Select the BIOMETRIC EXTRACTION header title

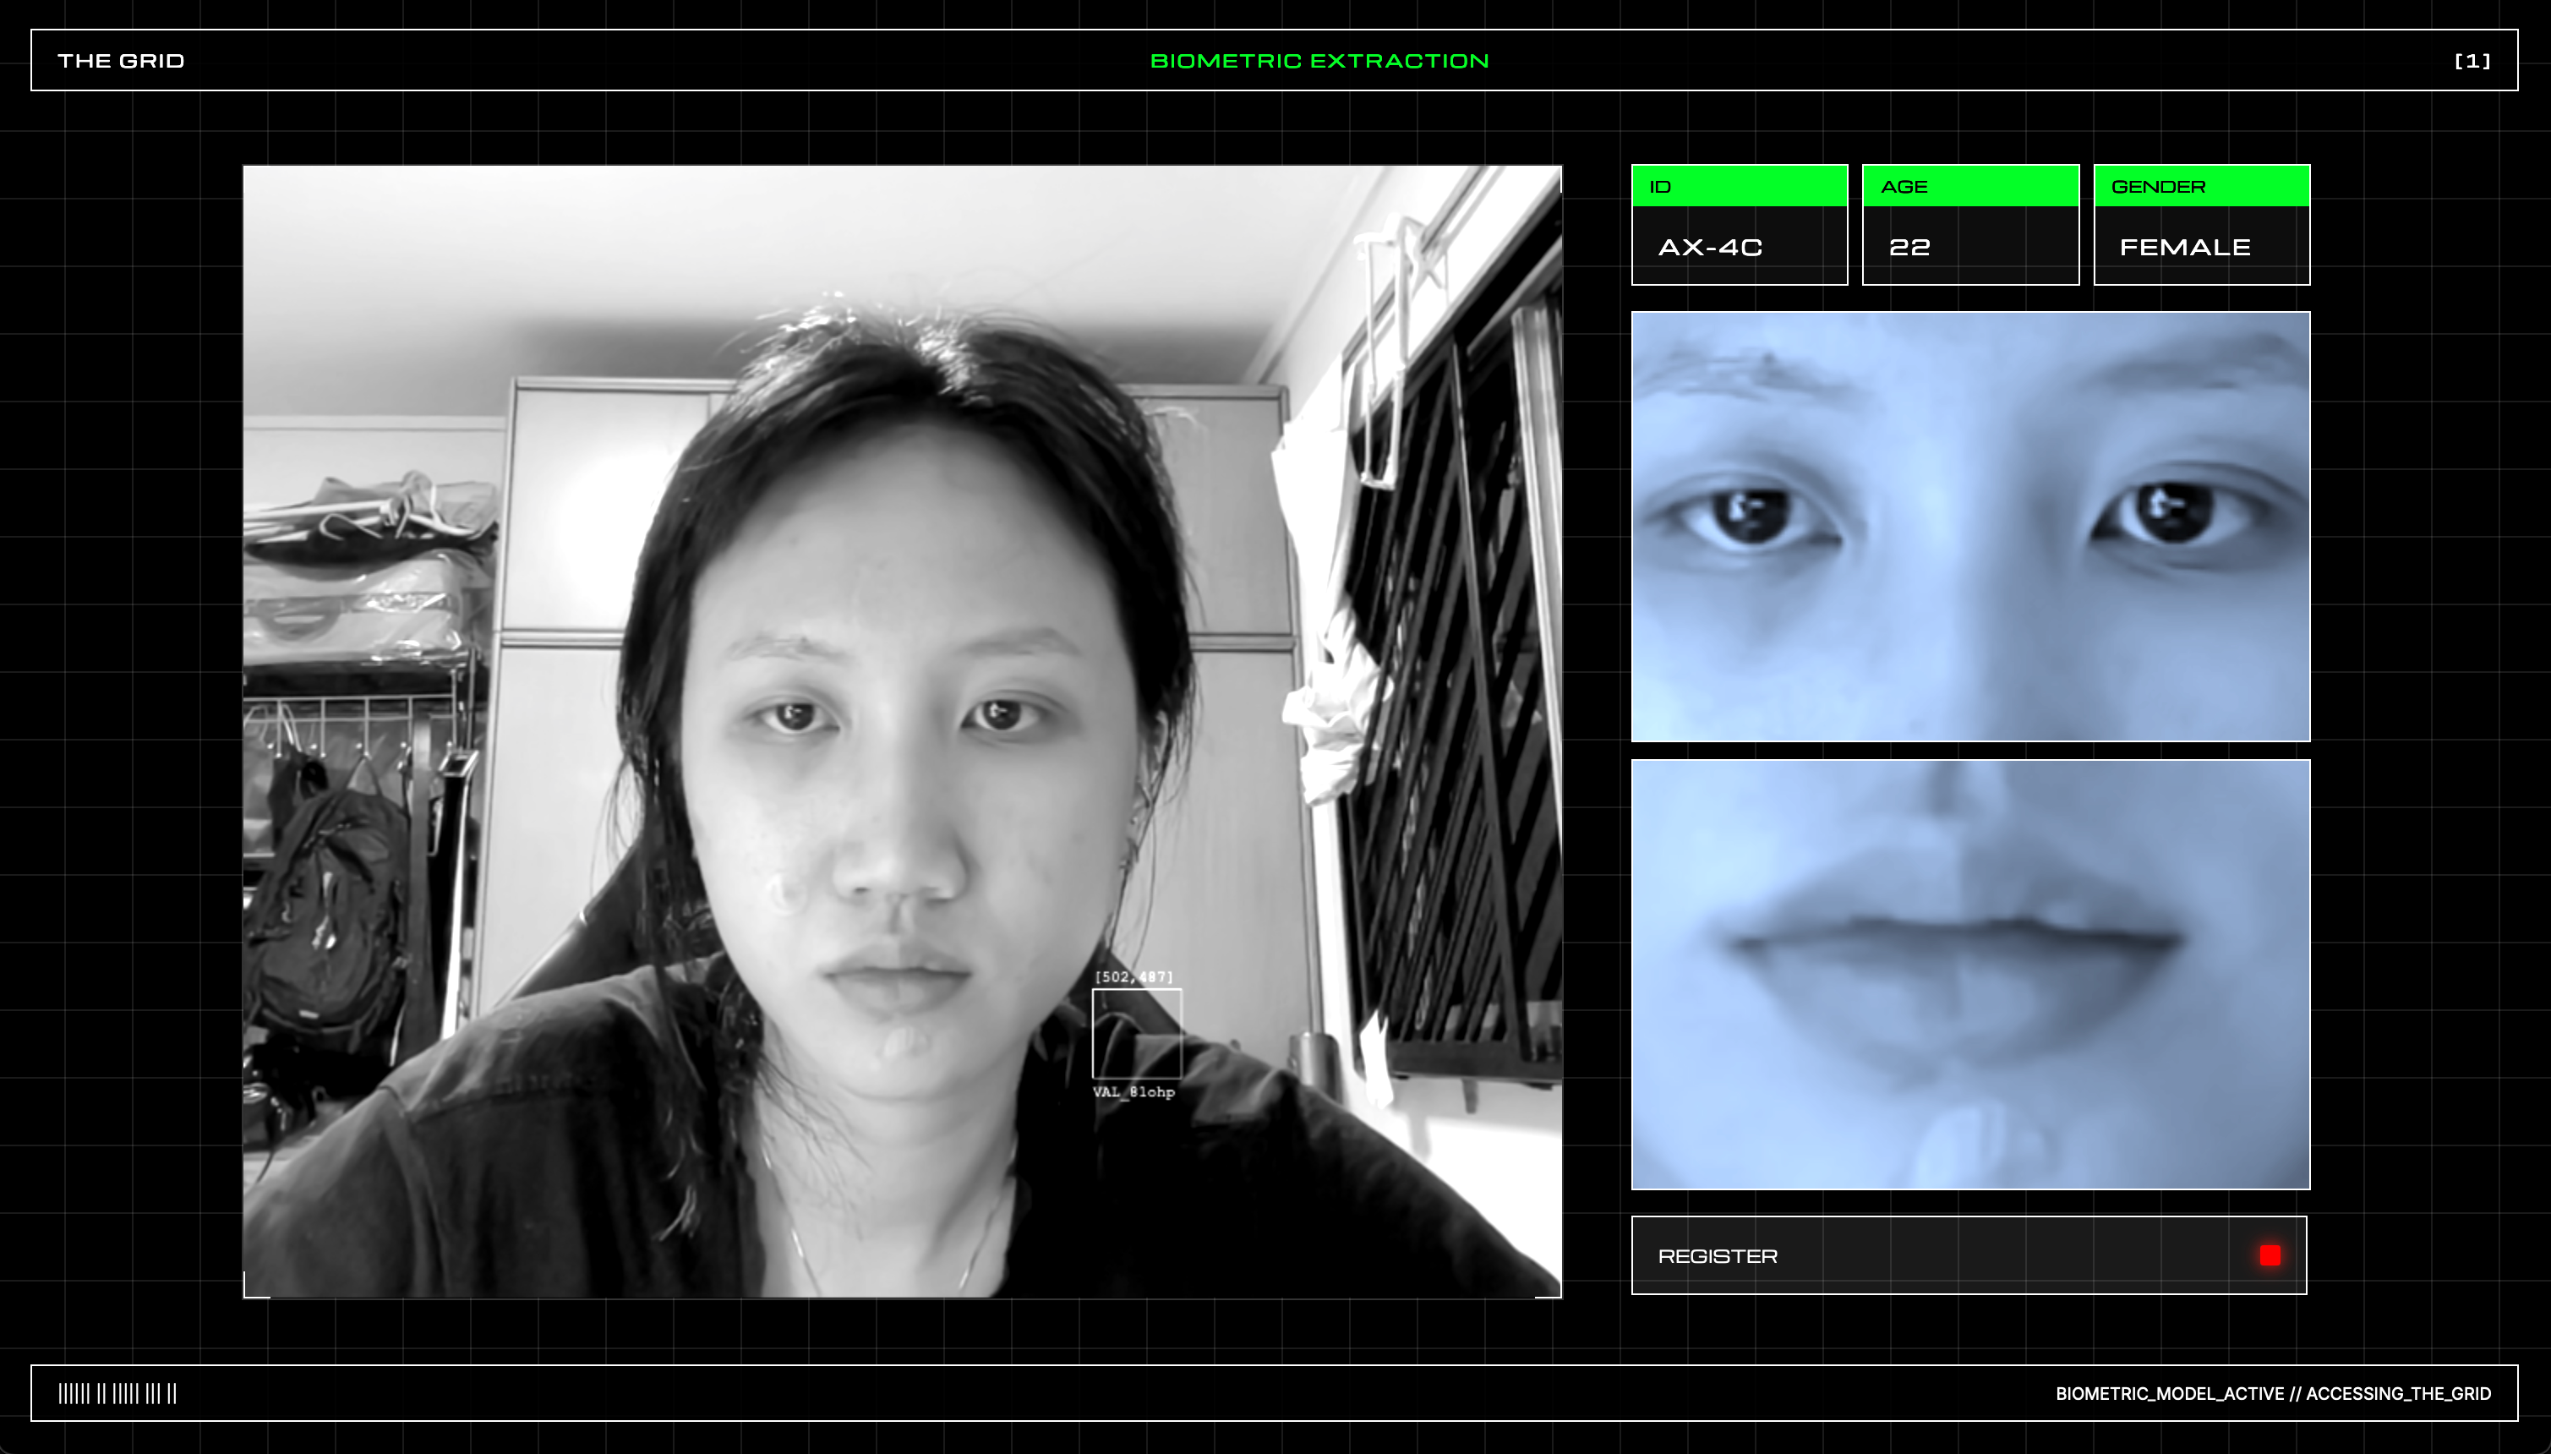[1319, 61]
